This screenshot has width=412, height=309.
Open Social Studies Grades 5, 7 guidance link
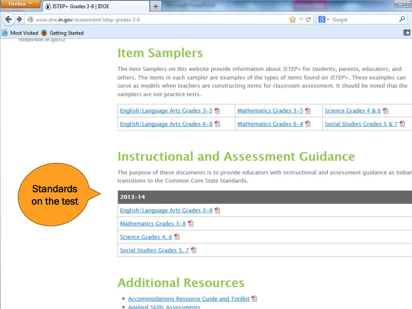tap(154, 250)
